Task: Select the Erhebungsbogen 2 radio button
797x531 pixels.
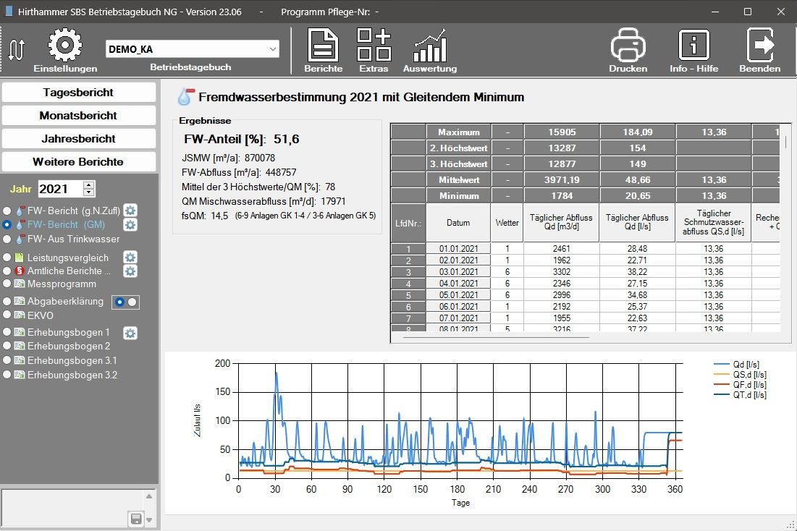Action: (7, 346)
